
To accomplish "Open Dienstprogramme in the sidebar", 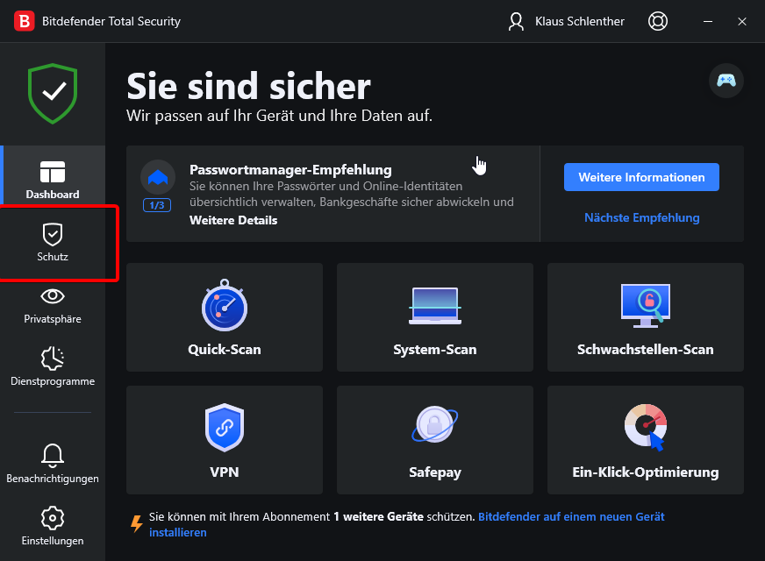I will coord(53,367).
